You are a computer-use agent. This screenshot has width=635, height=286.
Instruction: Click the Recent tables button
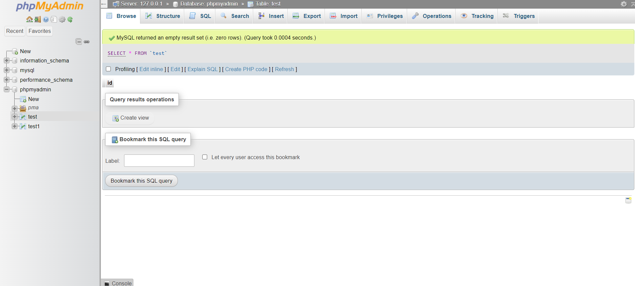(x=15, y=31)
